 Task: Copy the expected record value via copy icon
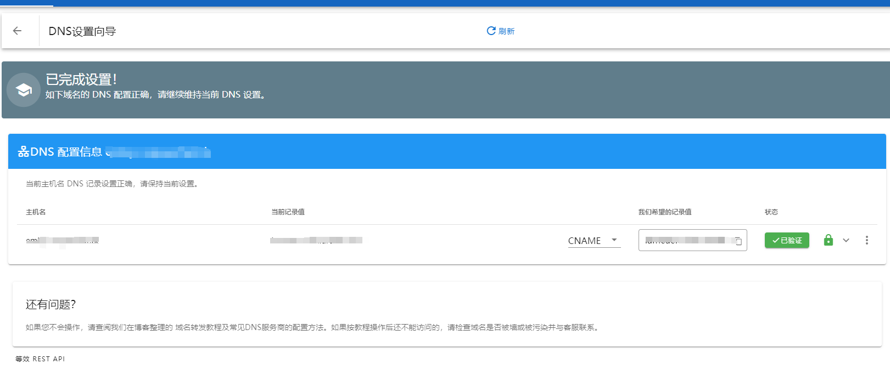click(x=738, y=241)
